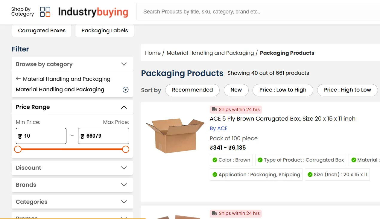Click the back arrow beside Material Handling and Packaging
Viewport: 380px width, 219px height.
18,79
